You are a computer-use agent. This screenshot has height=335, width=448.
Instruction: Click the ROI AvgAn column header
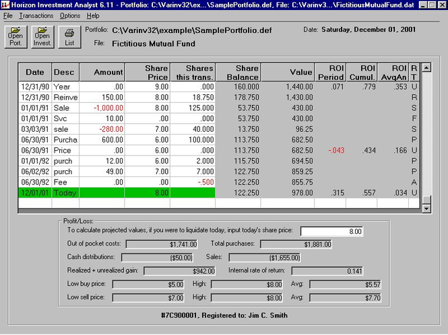393,73
